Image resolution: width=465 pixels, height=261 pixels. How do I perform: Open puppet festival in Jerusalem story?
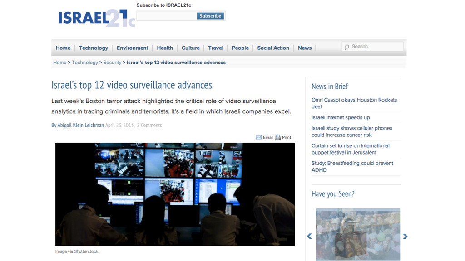(x=350, y=149)
